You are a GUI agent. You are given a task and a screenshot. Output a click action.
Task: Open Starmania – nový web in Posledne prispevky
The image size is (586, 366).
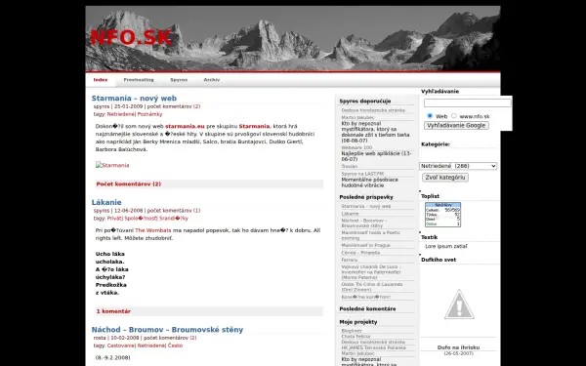coord(366,206)
